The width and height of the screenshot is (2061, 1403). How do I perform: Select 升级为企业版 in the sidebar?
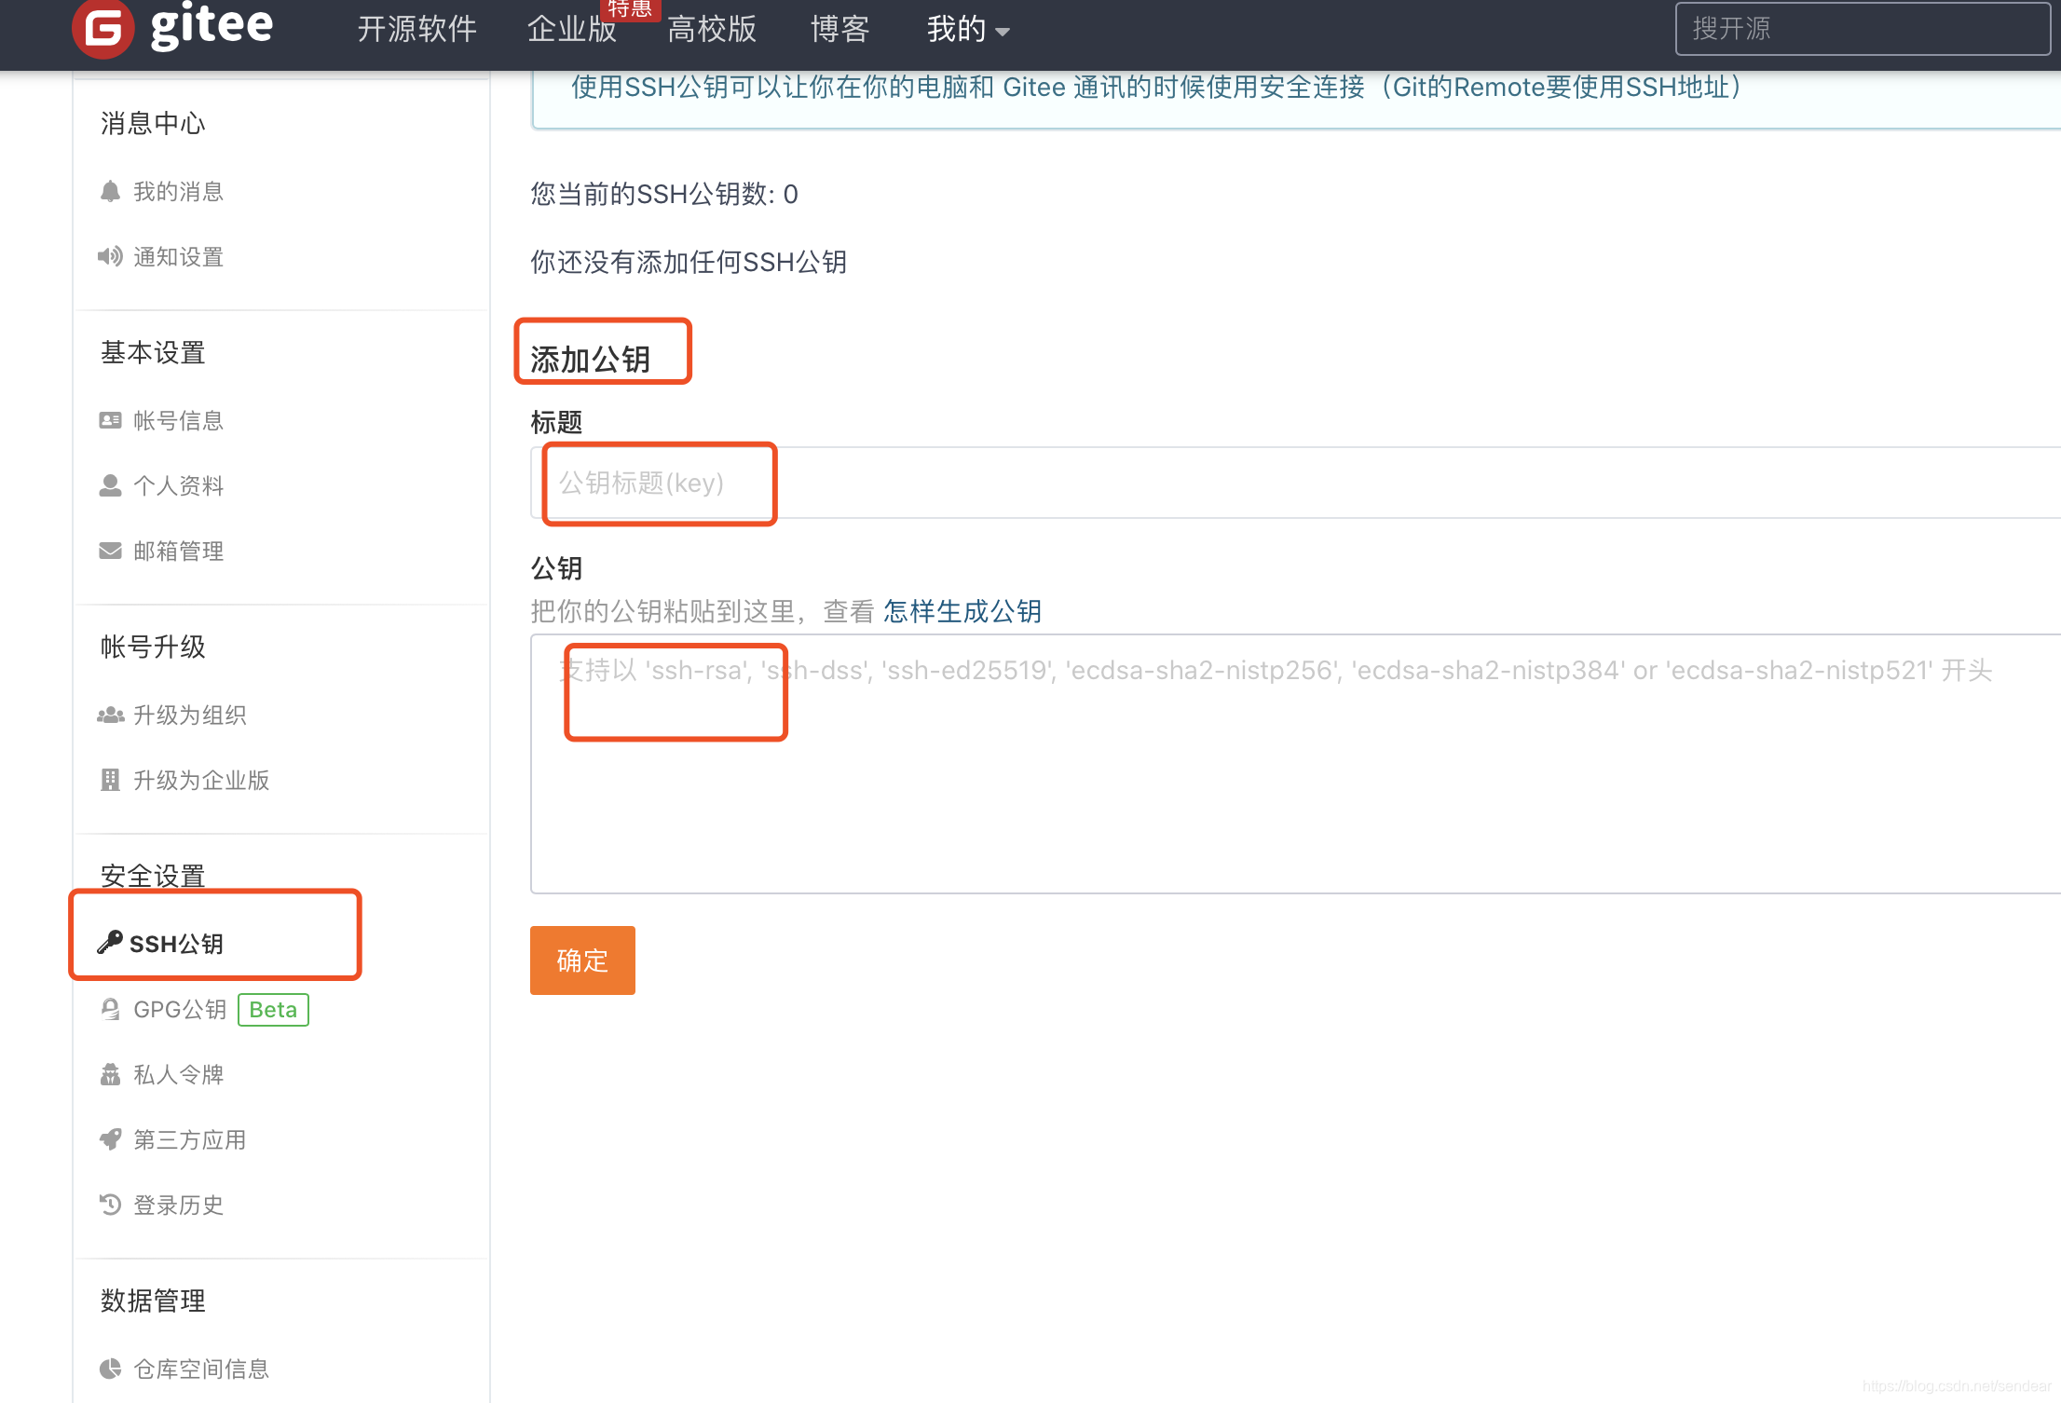tap(201, 780)
